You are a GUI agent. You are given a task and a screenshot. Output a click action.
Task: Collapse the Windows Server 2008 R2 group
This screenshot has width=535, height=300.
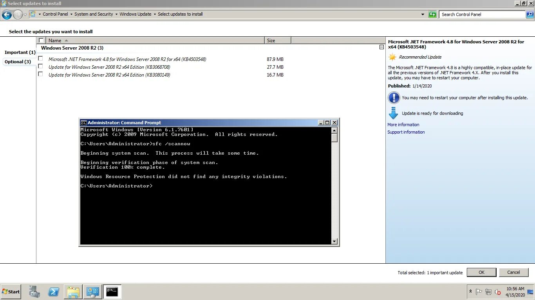coord(382,46)
